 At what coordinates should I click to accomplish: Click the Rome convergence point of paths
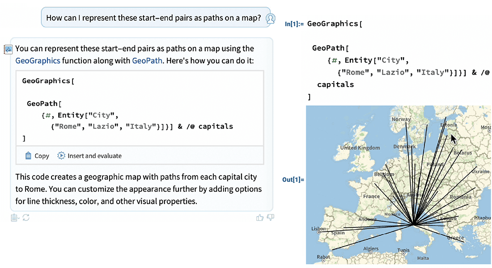[414, 223]
